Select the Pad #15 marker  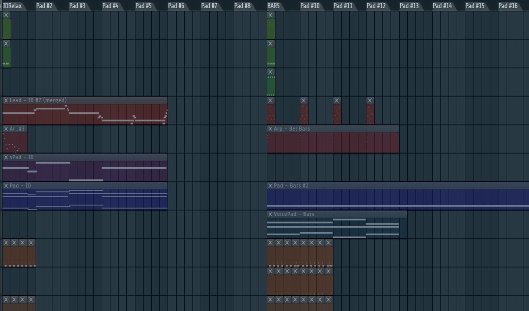(x=475, y=6)
